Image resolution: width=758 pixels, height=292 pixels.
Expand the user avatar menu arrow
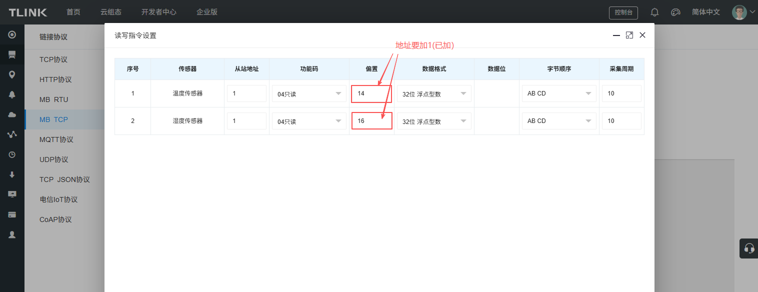[752, 12]
